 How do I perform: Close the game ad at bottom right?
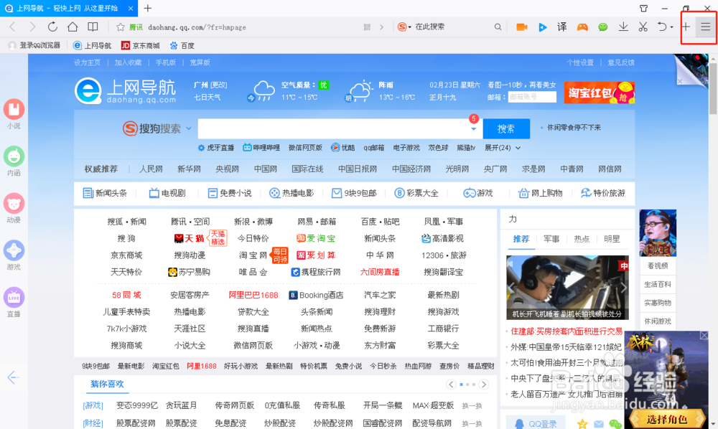point(704,336)
